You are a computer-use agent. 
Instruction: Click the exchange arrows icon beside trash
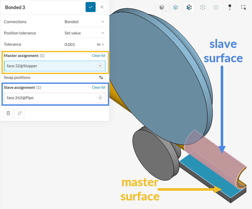[20, 113]
